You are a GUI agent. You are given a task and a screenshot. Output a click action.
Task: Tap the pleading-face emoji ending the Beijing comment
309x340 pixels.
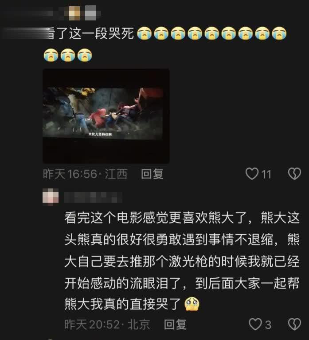pyautogui.click(x=192, y=304)
